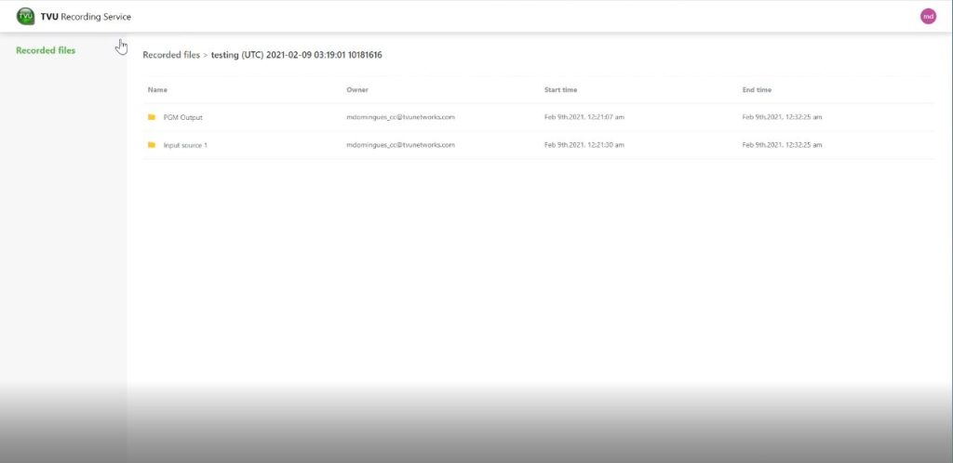Sort by the Start time column header
This screenshot has height=463, width=953.
[560, 90]
